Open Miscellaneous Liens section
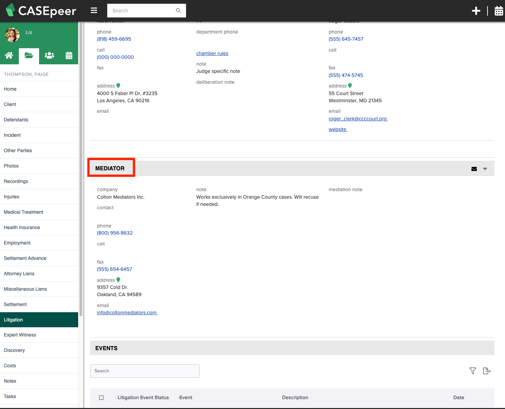505x409 pixels. 39,289
